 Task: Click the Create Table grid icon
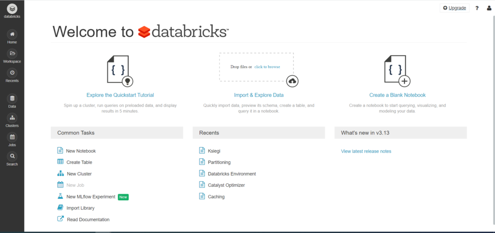(x=60, y=162)
